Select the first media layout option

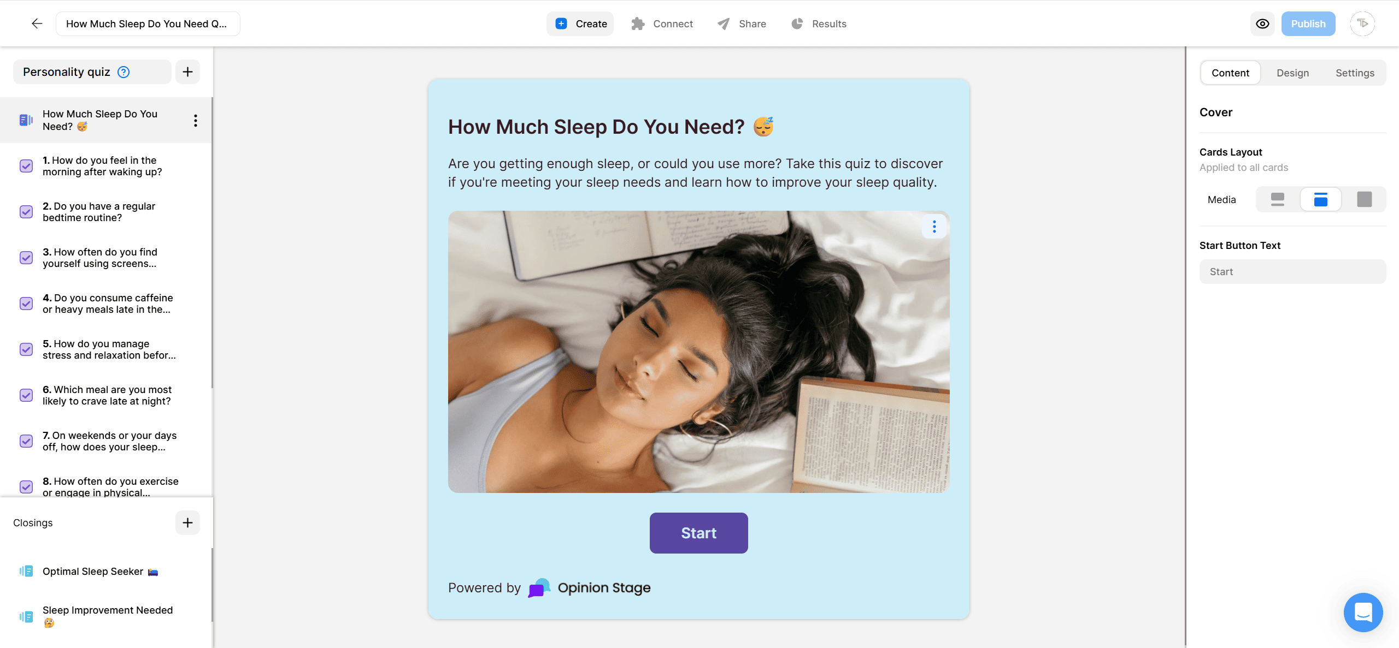click(1278, 199)
